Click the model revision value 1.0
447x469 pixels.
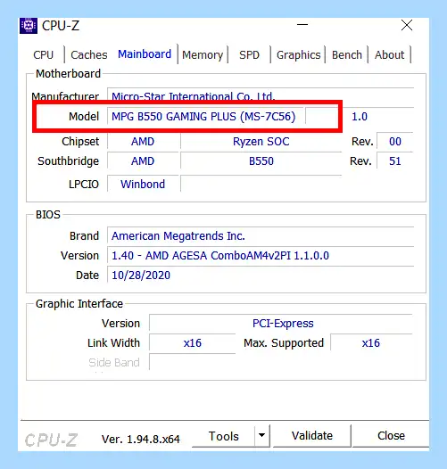point(360,117)
